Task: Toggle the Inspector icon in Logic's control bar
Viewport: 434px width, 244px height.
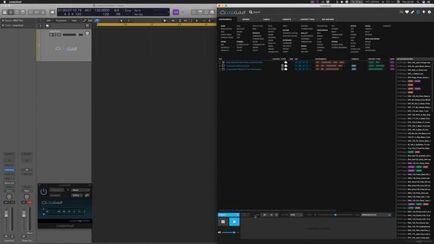Action: (11, 12)
